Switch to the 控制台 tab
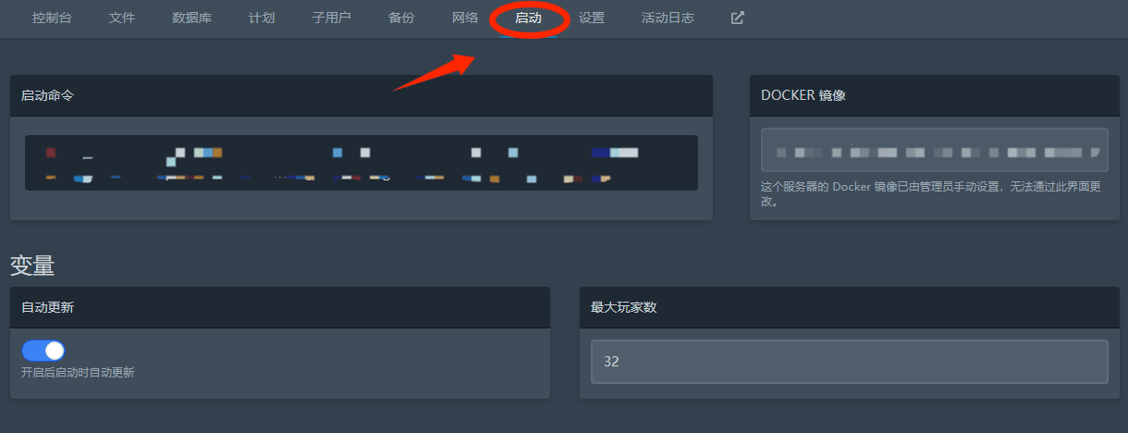Image resolution: width=1128 pixels, height=433 pixels. point(51,18)
